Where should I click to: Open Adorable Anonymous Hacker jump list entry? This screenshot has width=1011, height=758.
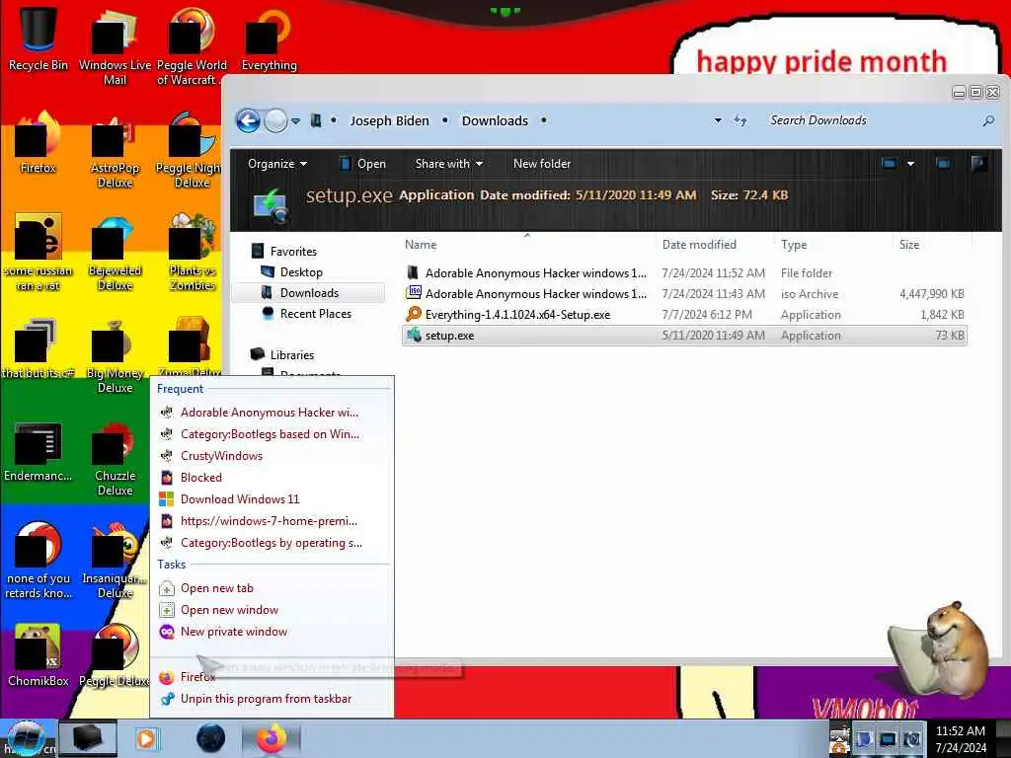(272, 413)
